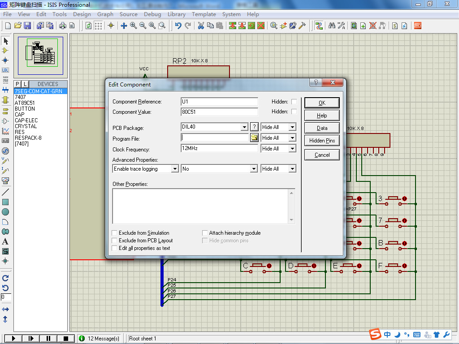Open the advanced property value No dropdown
This screenshot has width=459, height=344.
coord(254,169)
